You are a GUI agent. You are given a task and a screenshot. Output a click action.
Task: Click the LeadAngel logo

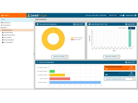tap(37, 15)
